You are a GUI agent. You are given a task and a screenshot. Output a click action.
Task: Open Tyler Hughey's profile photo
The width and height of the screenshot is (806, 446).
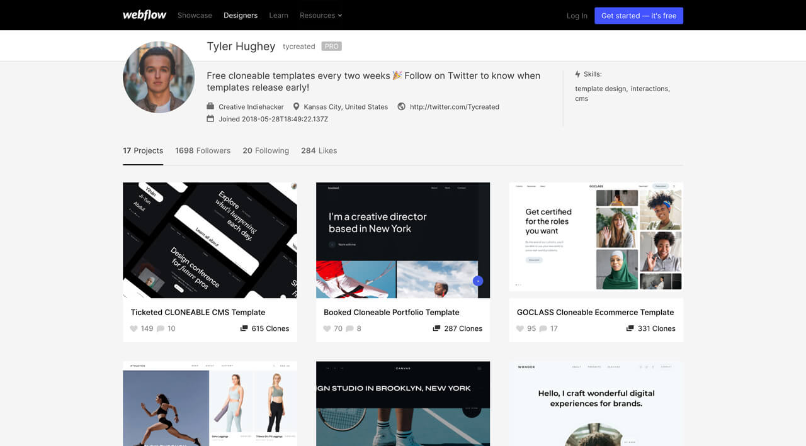click(159, 77)
